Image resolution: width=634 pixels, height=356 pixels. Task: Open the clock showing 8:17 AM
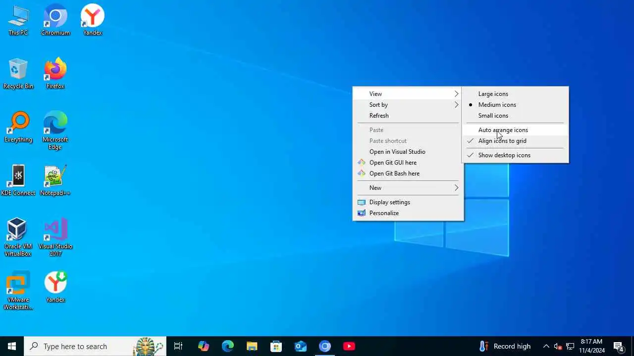592,346
